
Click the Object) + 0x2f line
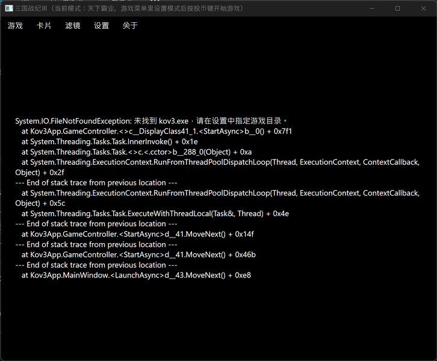[x=40, y=173]
